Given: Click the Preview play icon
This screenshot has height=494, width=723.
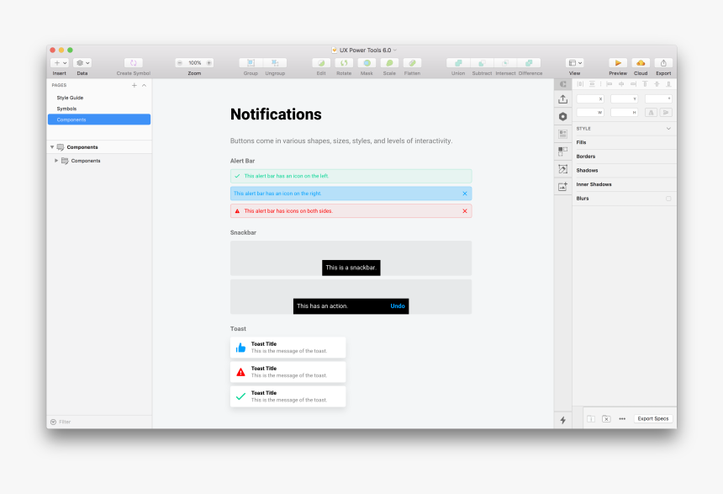Looking at the screenshot, I should pyautogui.click(x=618, y=63).
